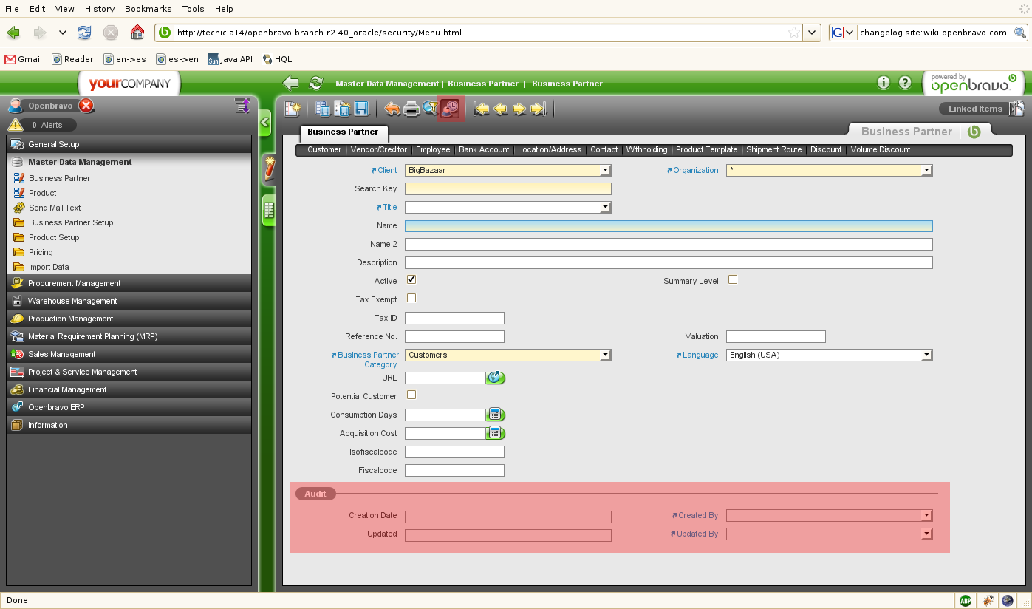Jump to the last record
The image size is (1032, 609).
point(539,109)
